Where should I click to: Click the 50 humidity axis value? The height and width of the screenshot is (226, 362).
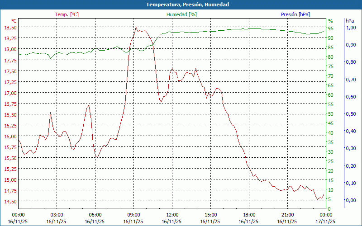pos(331,114)
